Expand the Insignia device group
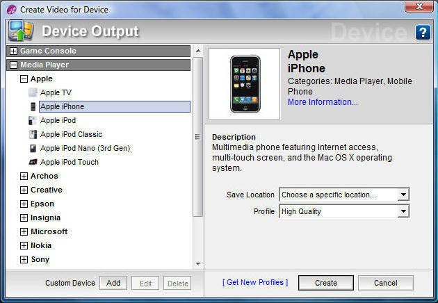Viewport: 438px width, 303px height. tap(24, 218)
